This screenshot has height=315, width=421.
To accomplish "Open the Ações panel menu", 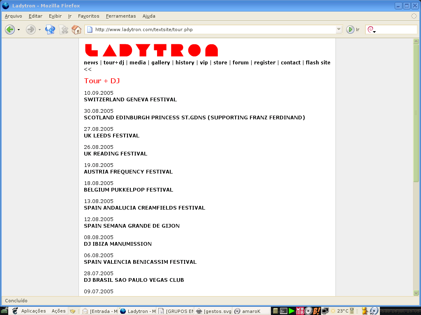I will pos(58,311).
